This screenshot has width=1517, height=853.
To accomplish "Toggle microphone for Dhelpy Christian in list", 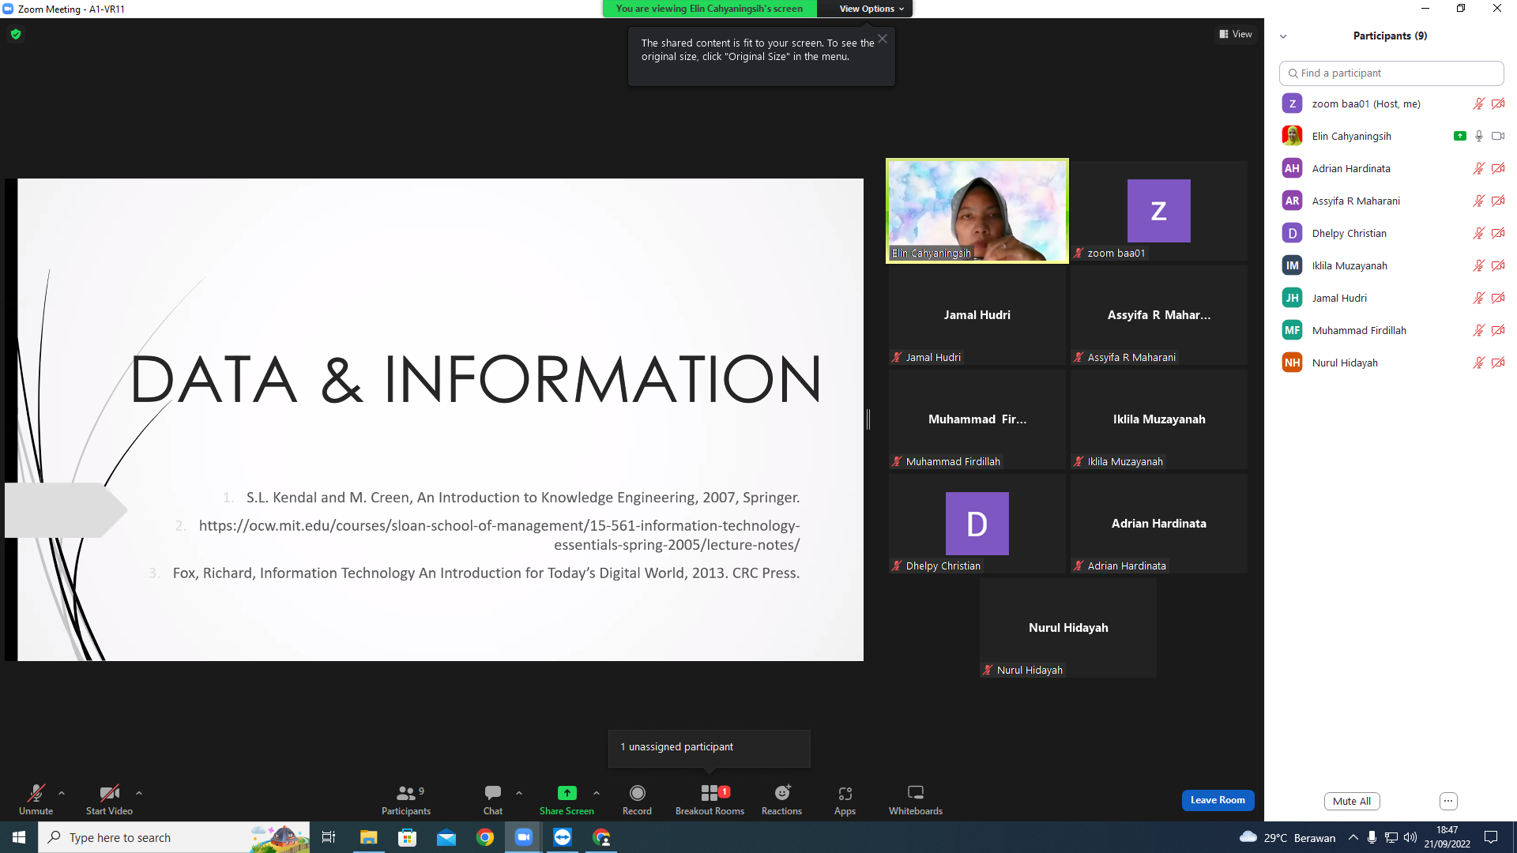I will point(1478,233).
